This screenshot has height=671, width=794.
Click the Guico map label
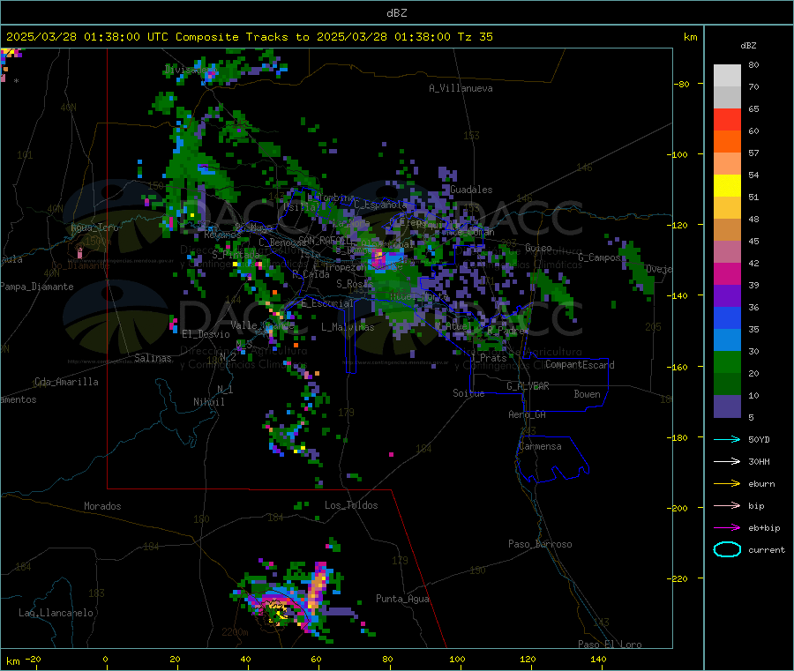tap(538, 248)
